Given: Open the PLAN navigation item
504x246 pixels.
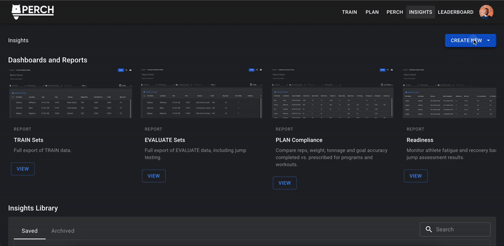Looking at the screenshot, I should [372, 12].
